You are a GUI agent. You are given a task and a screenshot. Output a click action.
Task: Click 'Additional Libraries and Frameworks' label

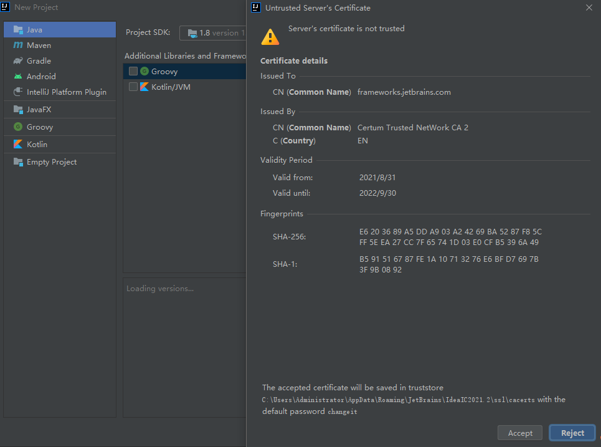[x=185, y=56]
